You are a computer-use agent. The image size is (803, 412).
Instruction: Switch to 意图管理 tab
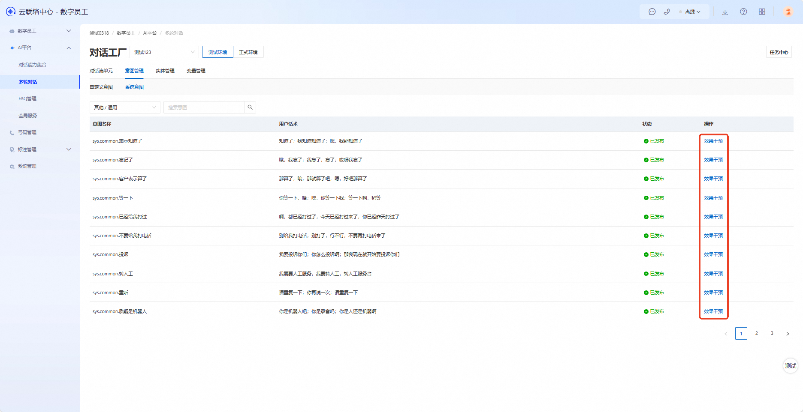tap(134, 71)
